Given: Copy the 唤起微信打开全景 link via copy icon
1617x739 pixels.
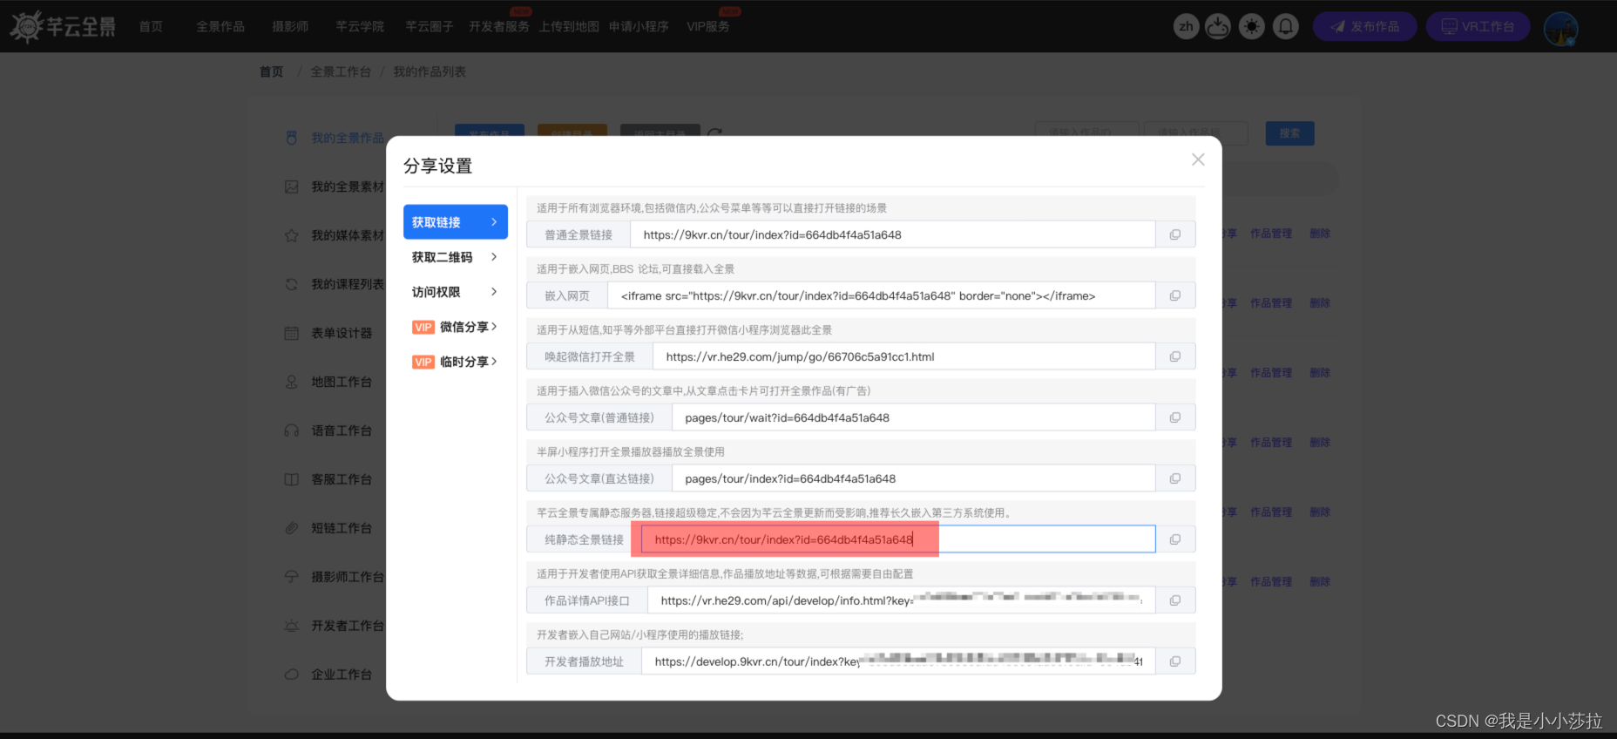Looking at the screenshot, I should coord(1175,356).
